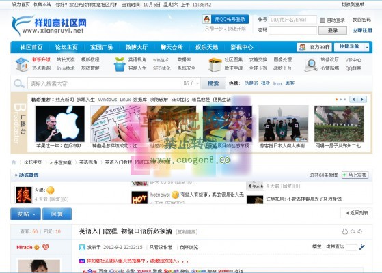Image resolution: width=382 pixels, height=273 pixels.
Task: Click the HOT avatar of hotnews
Action: pos(139,197)
